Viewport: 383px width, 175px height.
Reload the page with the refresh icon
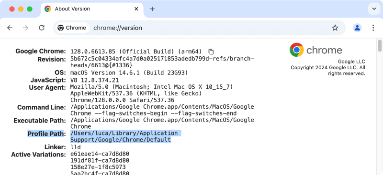point(42,28)
